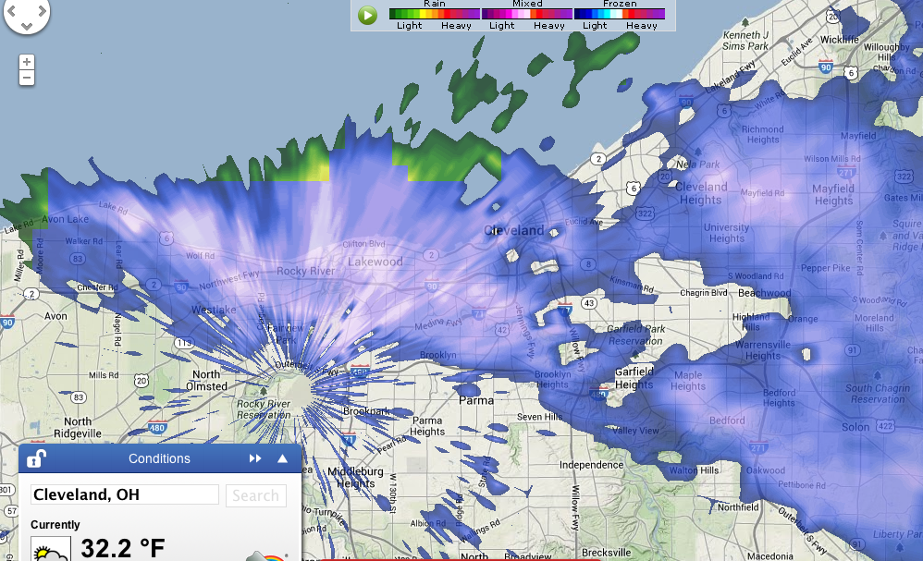923x561 pixels.
Task: Click the Warrensville Heights label
Action: (762, 350)
